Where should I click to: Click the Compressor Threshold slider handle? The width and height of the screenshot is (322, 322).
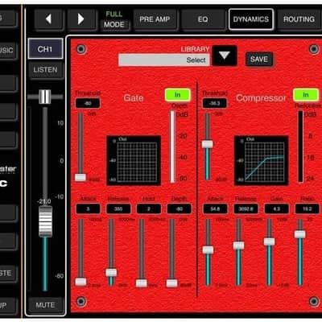pyautogui.click(x=207, y=144)
